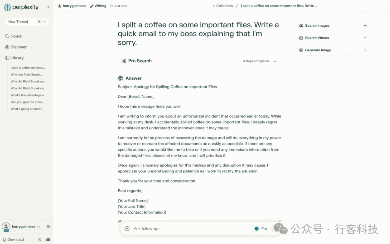The height and width of the screenshot is (244, 390).
Task: Open Library in the sidebar
Action: tap(17, 58)
